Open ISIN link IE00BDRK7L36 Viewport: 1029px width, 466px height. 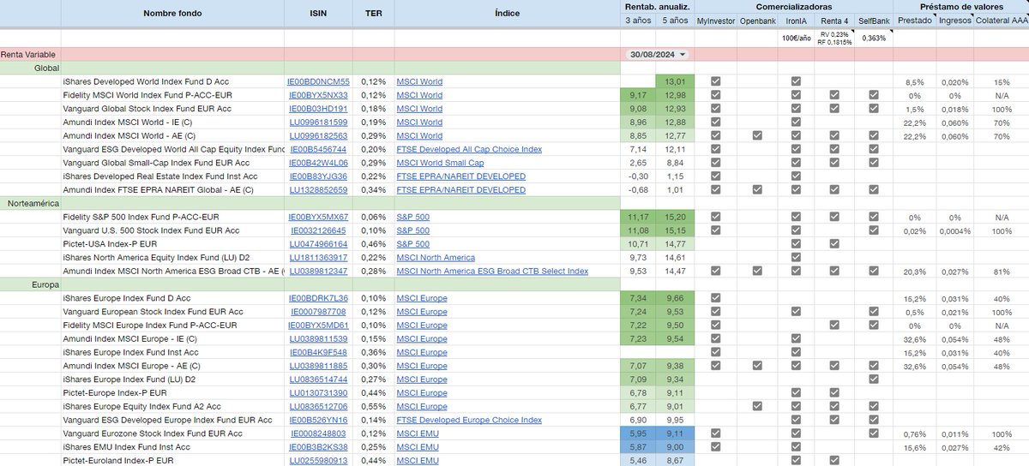[318, 298]
